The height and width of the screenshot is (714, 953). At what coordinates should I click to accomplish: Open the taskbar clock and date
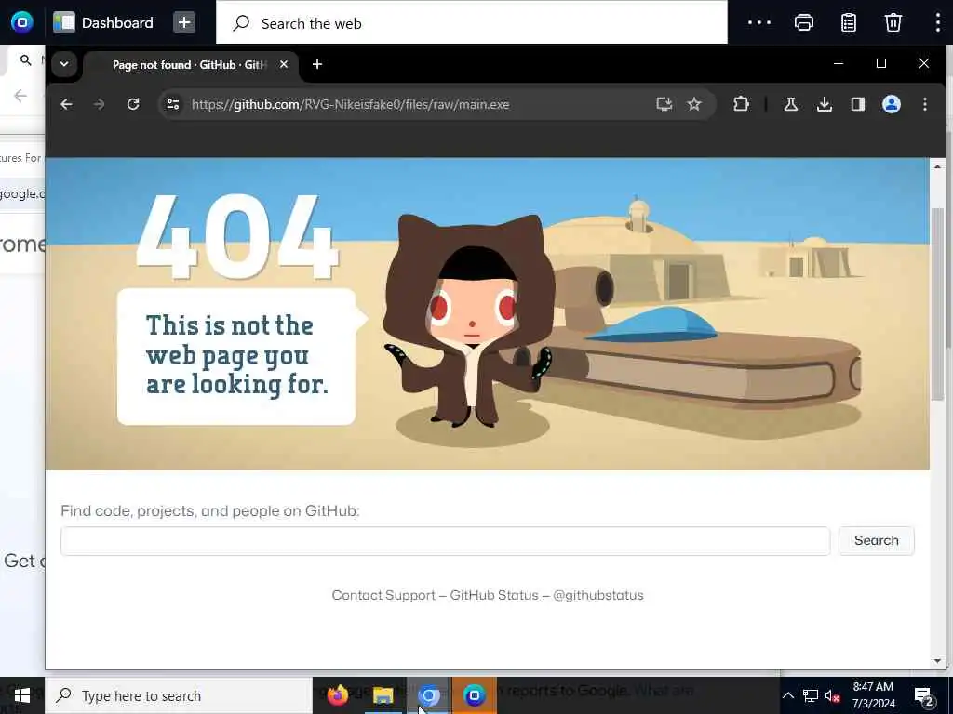(x=873, y=695)
